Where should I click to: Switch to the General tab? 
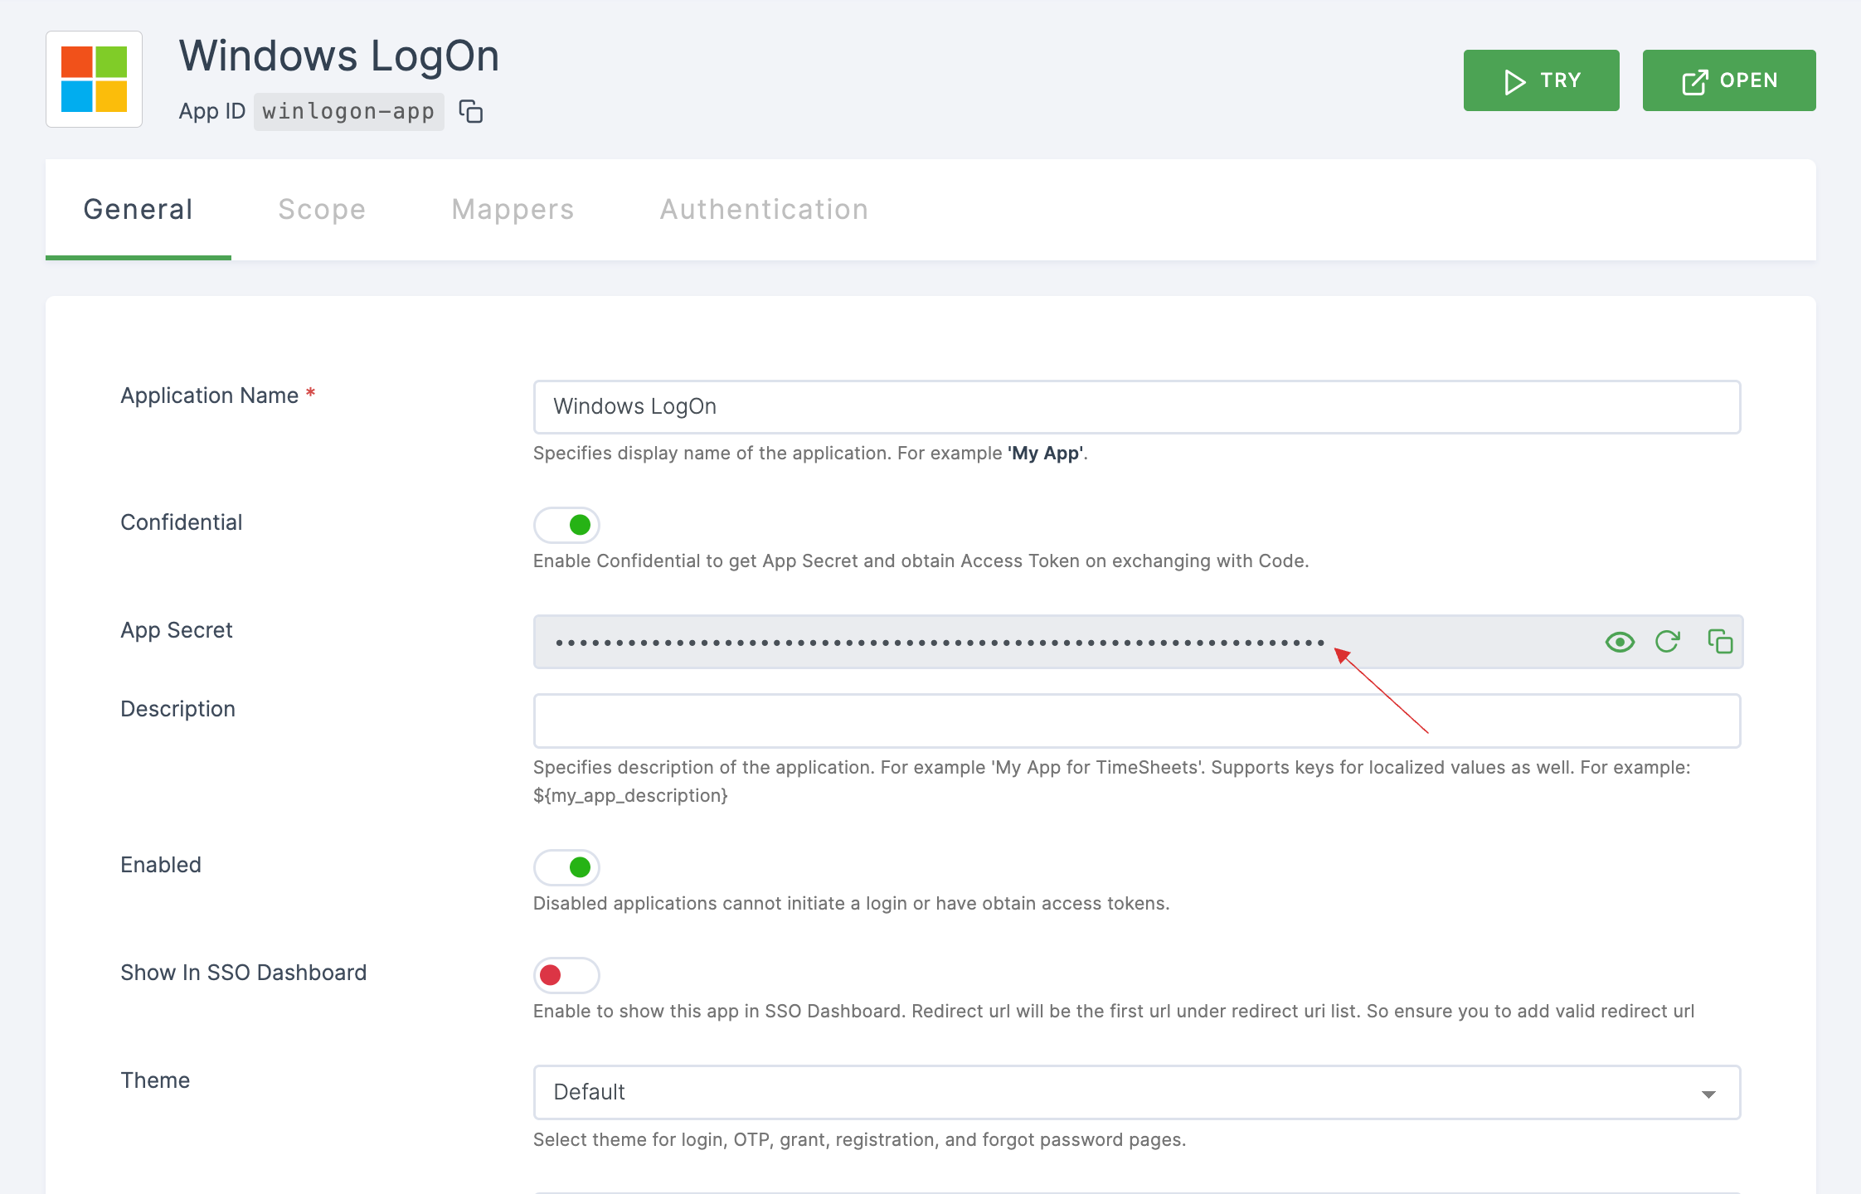click(138, 210)
